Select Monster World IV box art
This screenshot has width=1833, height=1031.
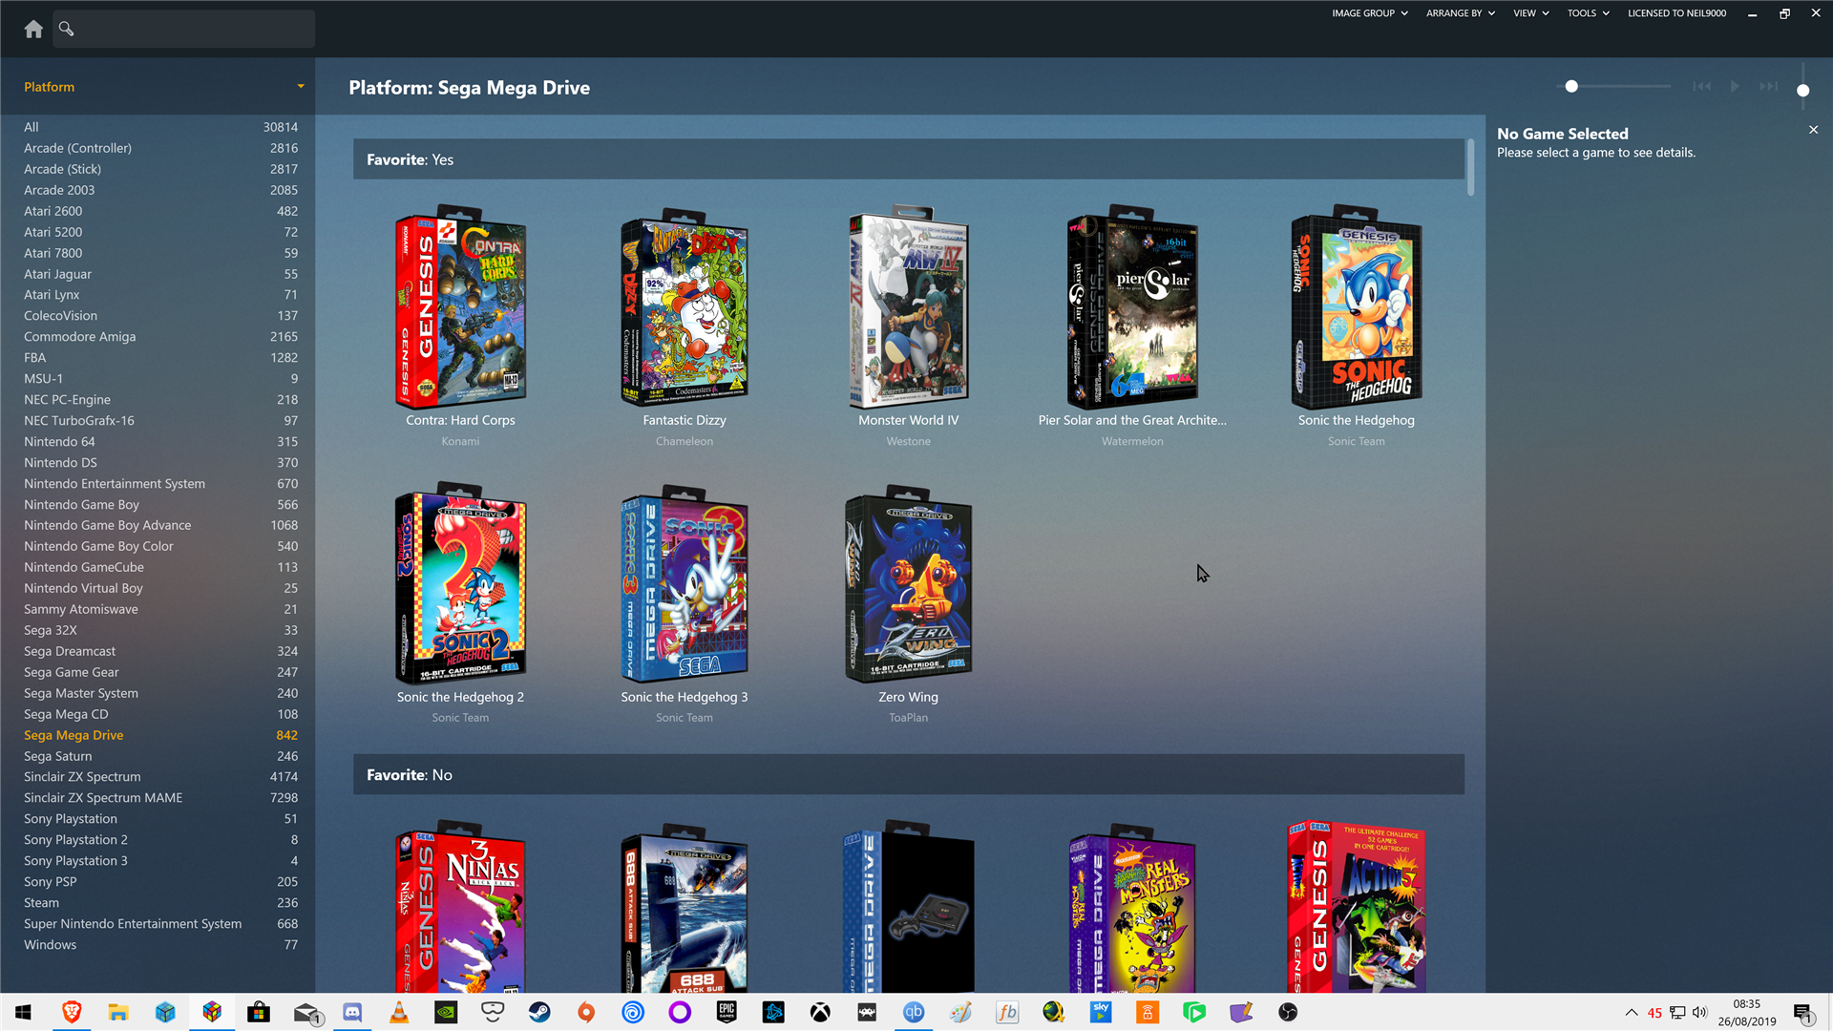[x=909, y=307]
